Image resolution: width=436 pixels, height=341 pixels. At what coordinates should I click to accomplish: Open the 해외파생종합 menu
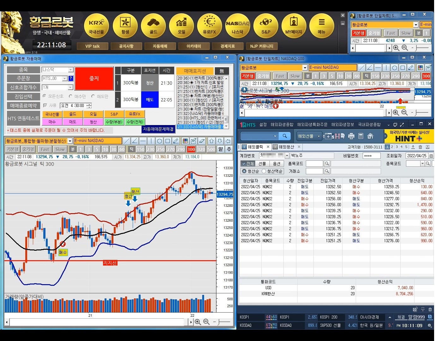coord(282,125)
